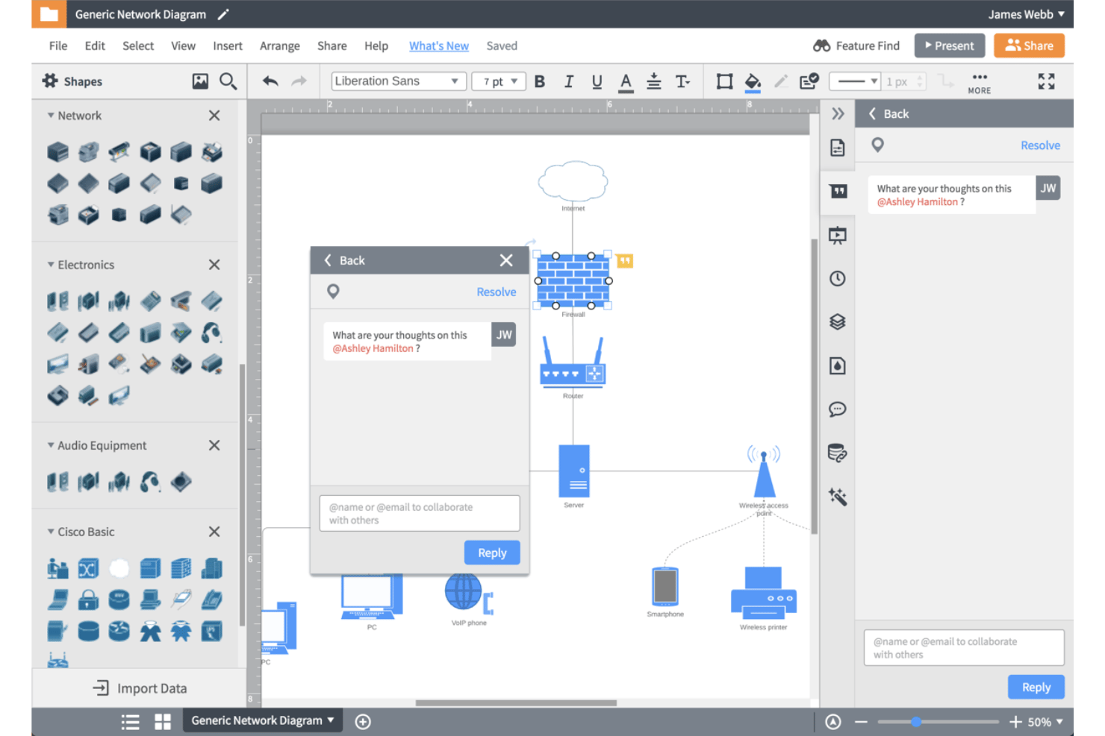Image resolution: width=1105 pixels, height=736 pixels.
Task: Click the redo arrow icon
Action: coord(299,81)
